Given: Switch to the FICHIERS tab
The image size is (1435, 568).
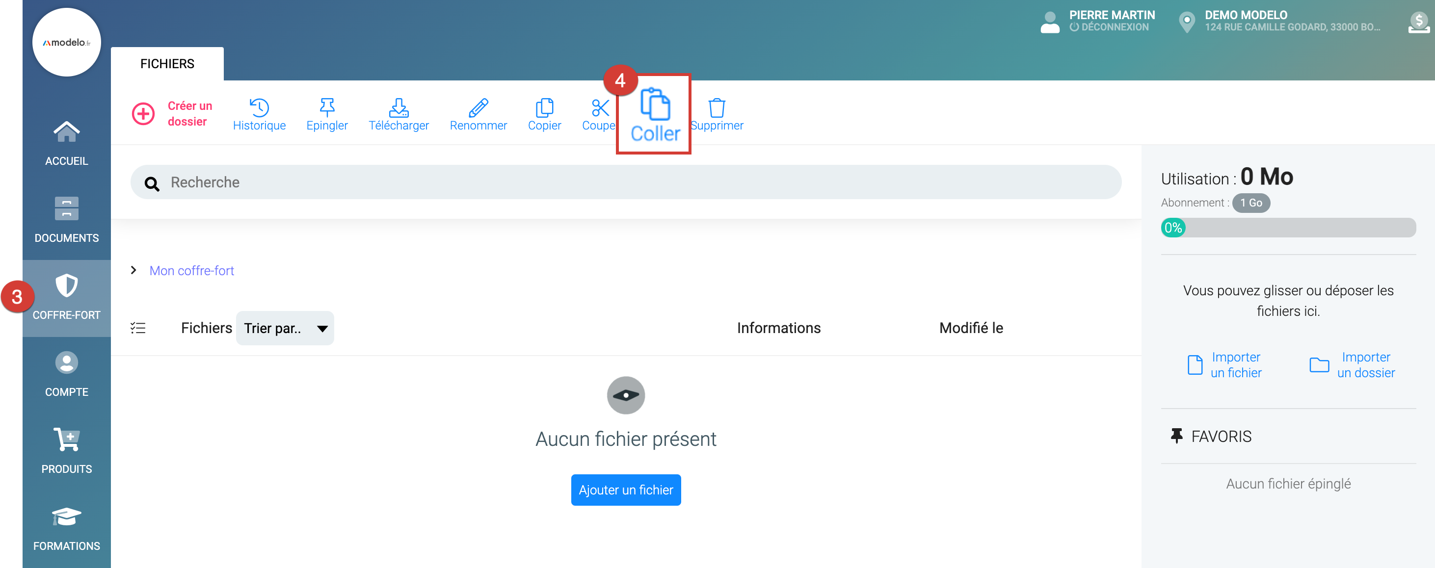Looking at the screenshot, I should pyautogui.click(x=167, y=64).
